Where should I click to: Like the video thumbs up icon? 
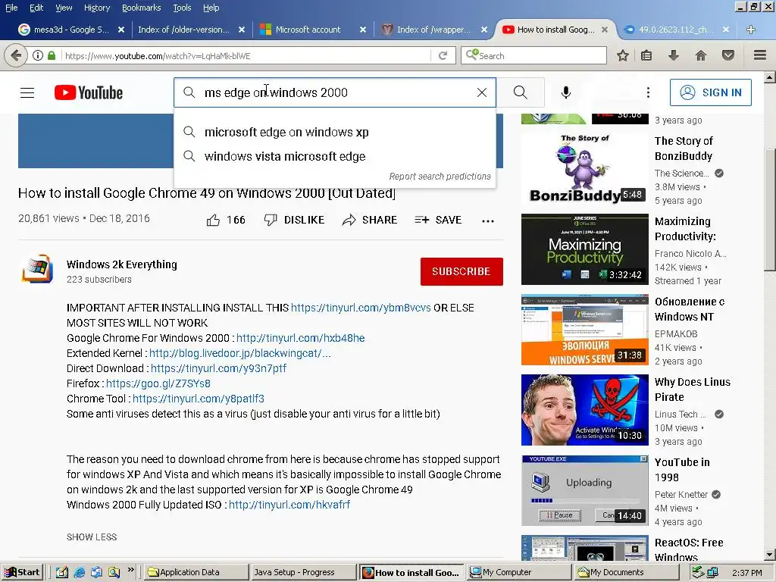click(213, 221)
